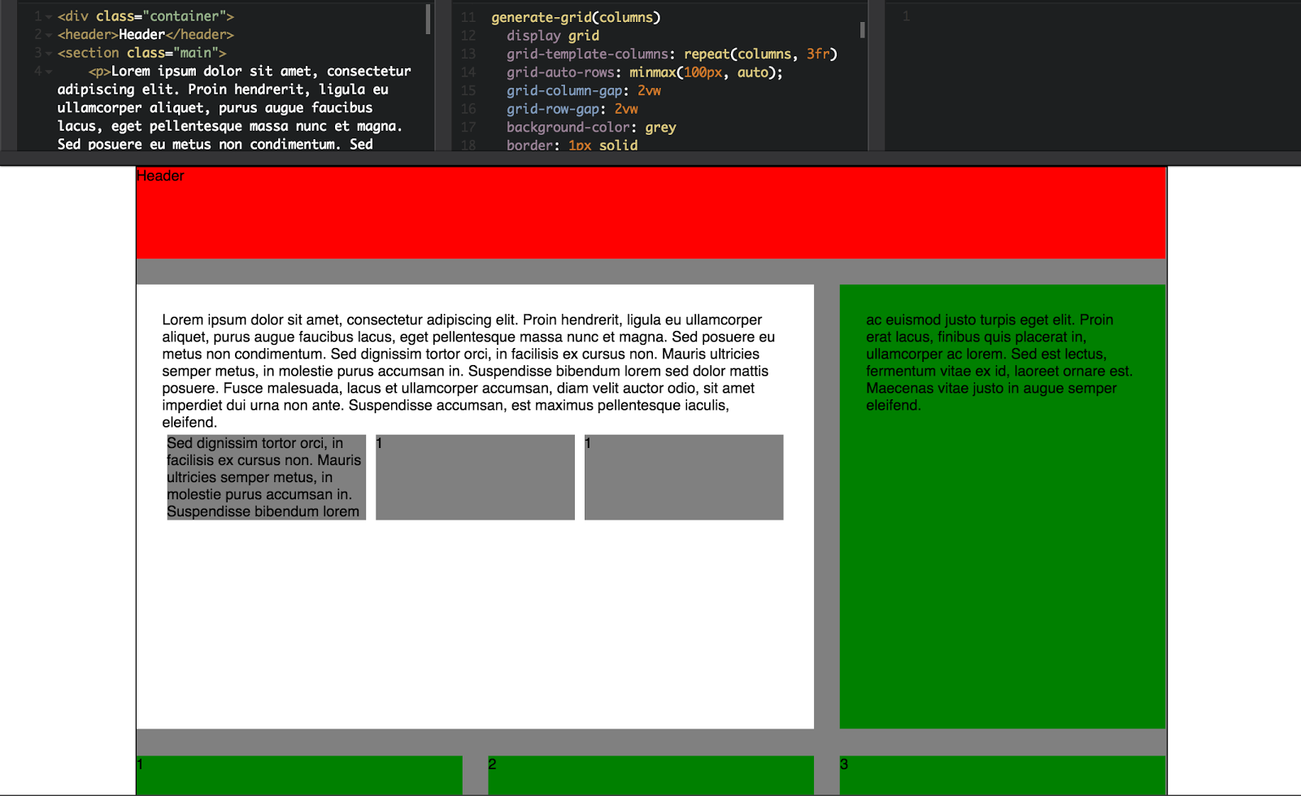Click the CSS editor vertical scrollbar thumb
Image resolution: width=1301 pixels, height=796 pixels.
[862, 30]
